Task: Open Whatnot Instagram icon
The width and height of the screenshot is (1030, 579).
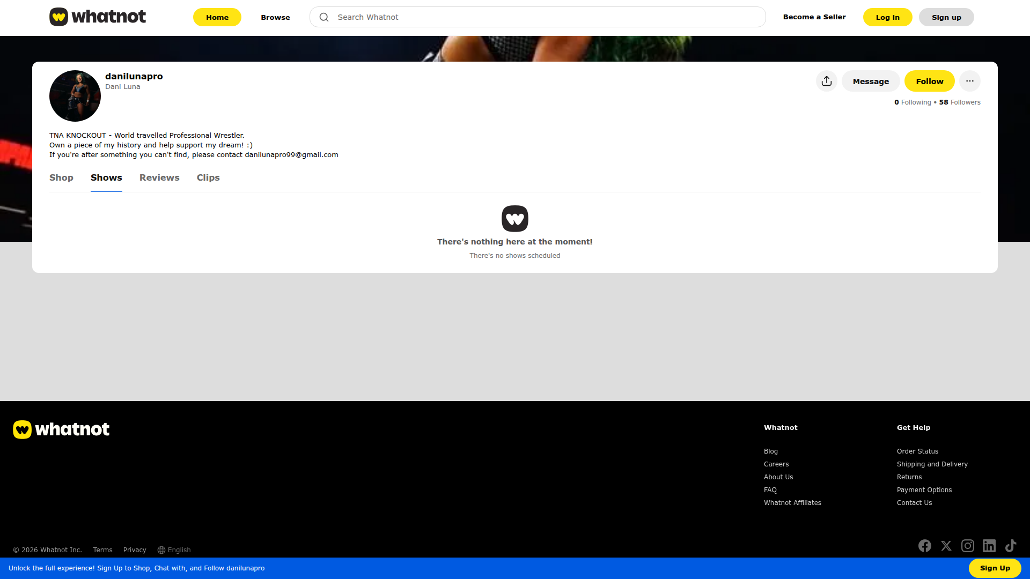Action: 968,546
